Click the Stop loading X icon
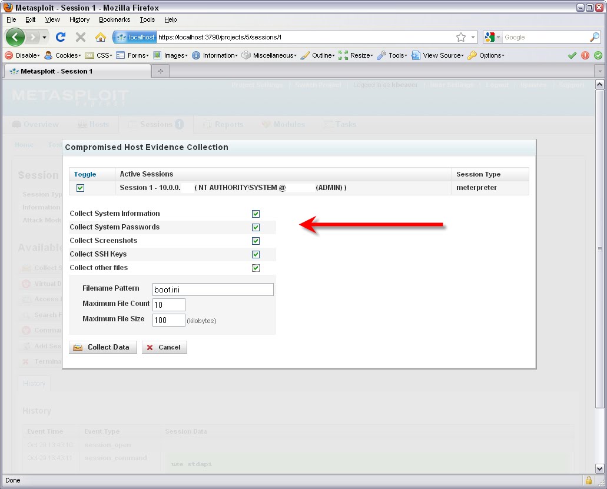This screenshot has width=607, height=489. [81, 37]
